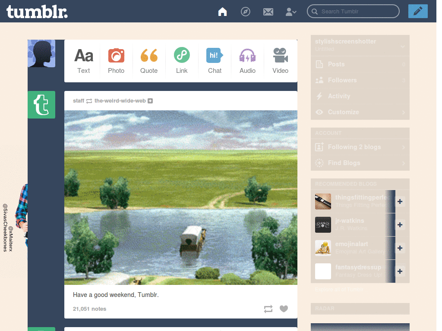Click the Customize arrow chevron
Screen dimensions: 442x331
404,112
